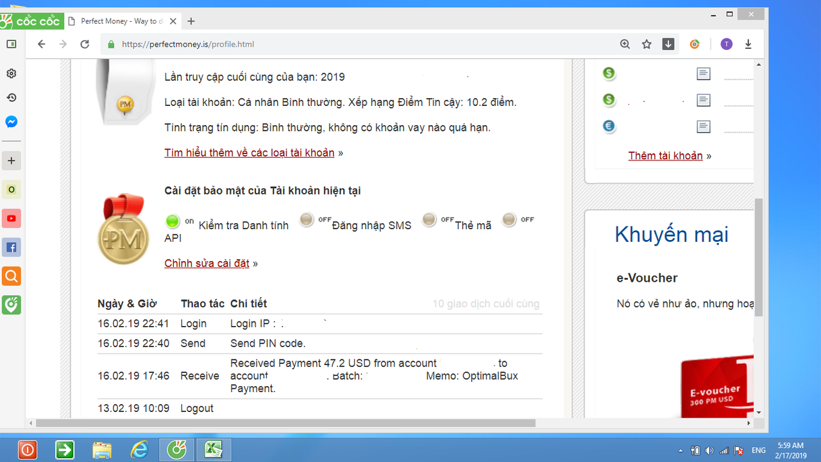Toggle the Kiểm tra Danh tính on indicator
821x462 pixels.
tap(173, 221)
